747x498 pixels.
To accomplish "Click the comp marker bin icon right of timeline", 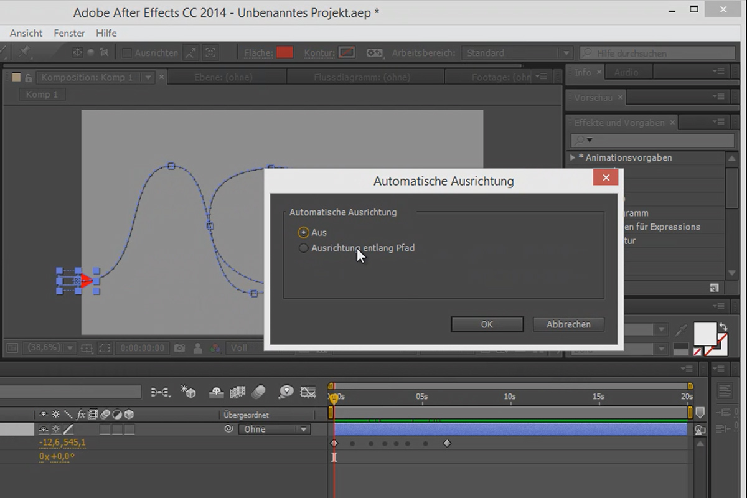I will (700, 413).
